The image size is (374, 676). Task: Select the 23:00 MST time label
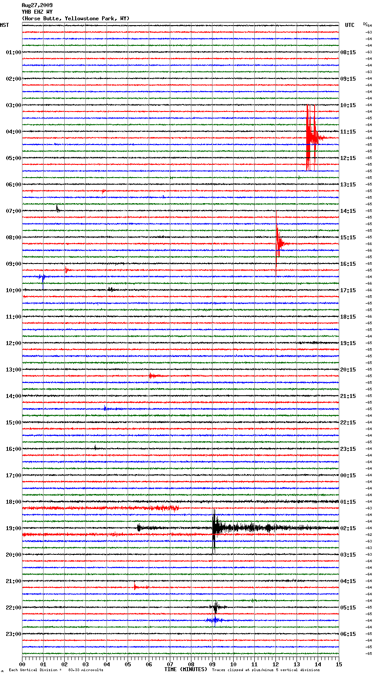(x=14, y=634)
